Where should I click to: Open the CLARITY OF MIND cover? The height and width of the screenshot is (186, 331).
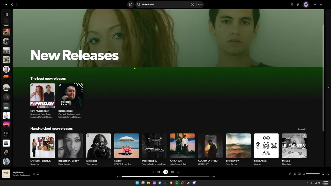[210, 146]
